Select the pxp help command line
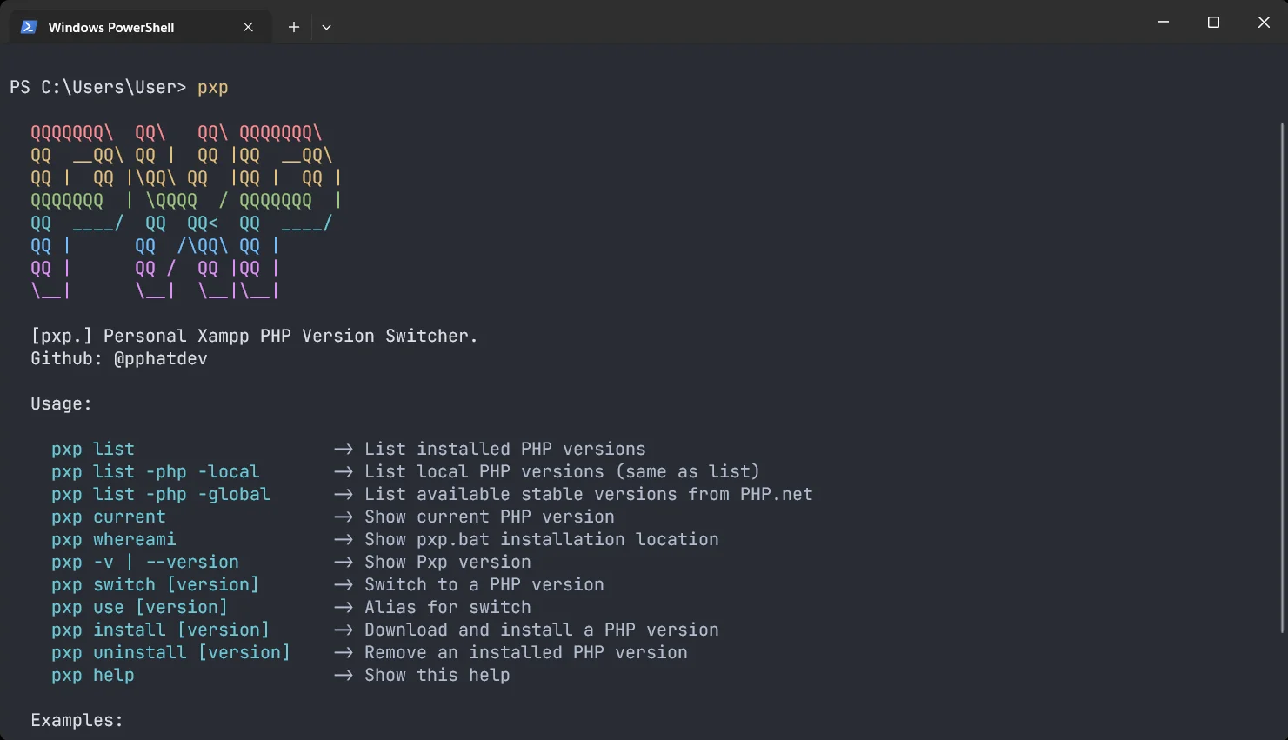This screenshot has height=740, width=1288. (x=92, y=675)
